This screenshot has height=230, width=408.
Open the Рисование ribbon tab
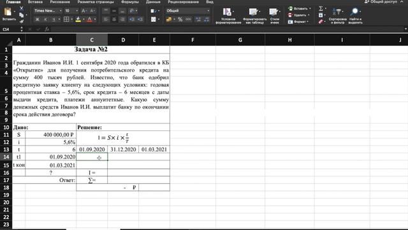[60, 2]
